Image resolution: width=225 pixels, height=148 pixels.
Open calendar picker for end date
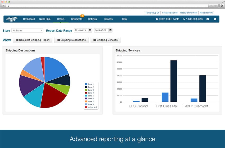(110, 30)
